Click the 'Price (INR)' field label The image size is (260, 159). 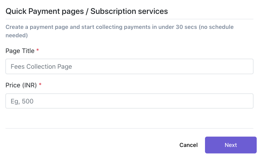tap(21, 85)
